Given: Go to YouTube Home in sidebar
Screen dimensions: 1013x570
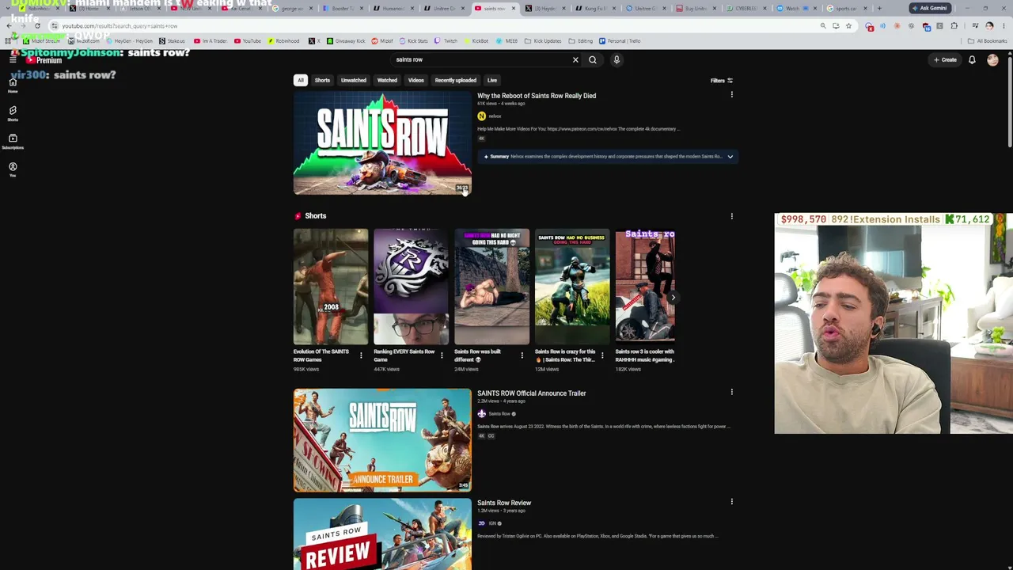Looking at the screenshot, I should click(x=13, y=85).
